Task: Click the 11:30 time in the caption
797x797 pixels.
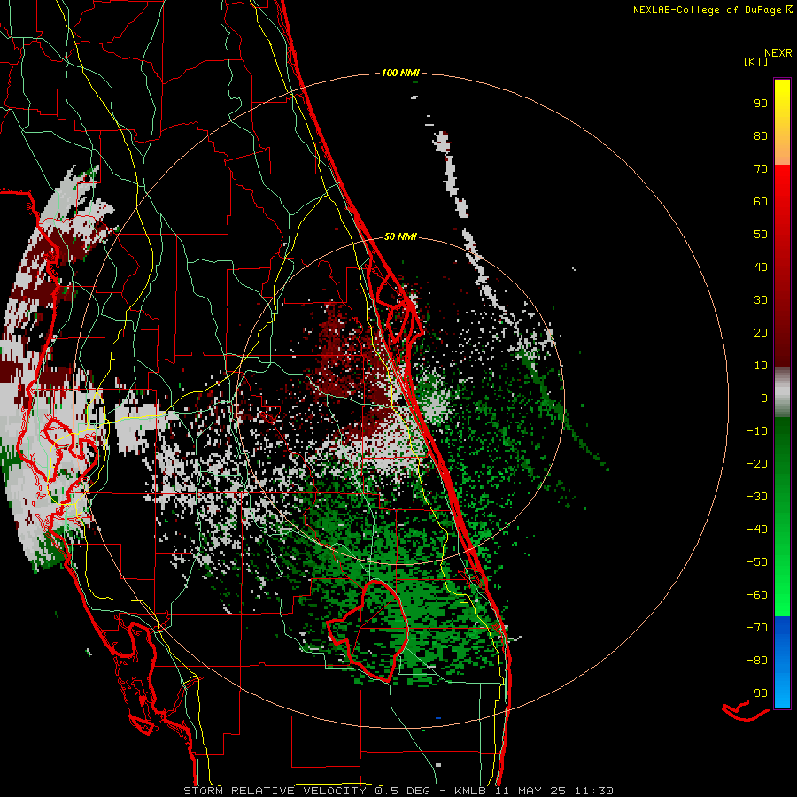Action: click(x=594, y=791)
